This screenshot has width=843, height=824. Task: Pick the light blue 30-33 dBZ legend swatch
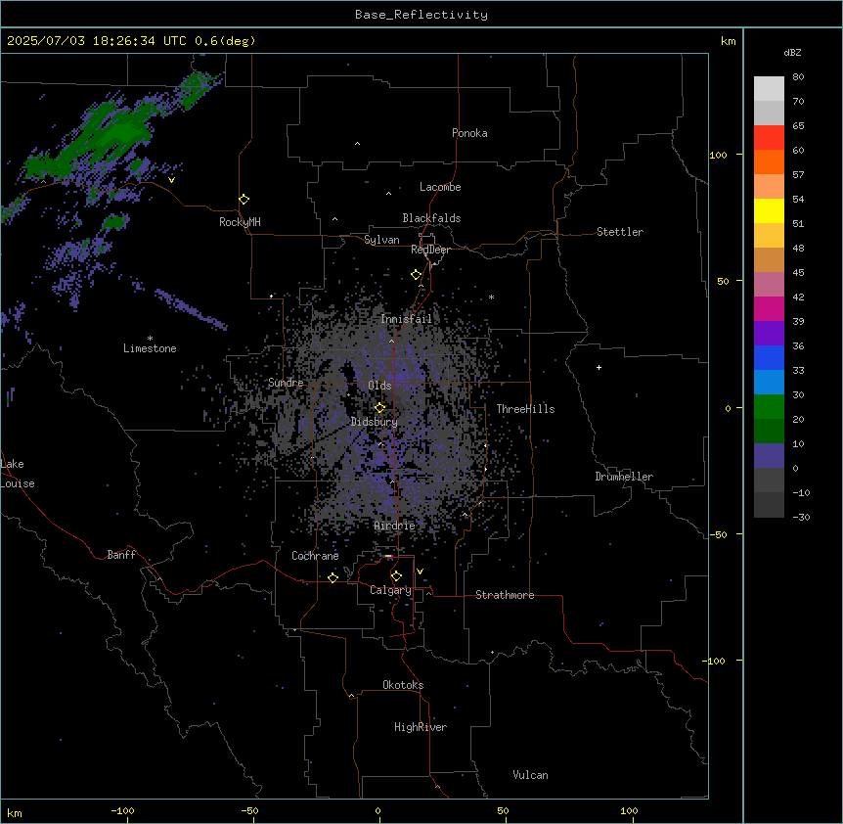(769, 383)
